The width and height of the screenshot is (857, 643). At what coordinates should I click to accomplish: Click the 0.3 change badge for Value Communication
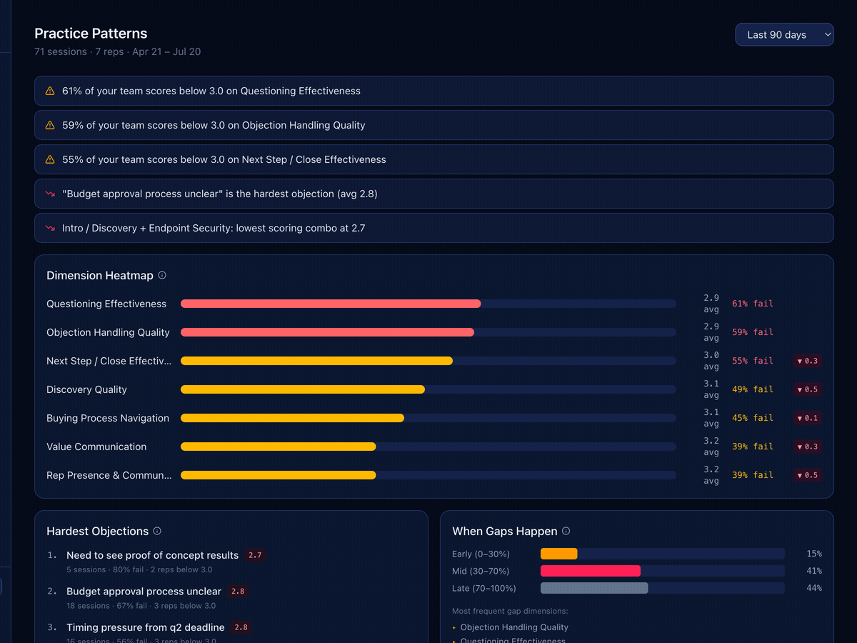point(808,447)
